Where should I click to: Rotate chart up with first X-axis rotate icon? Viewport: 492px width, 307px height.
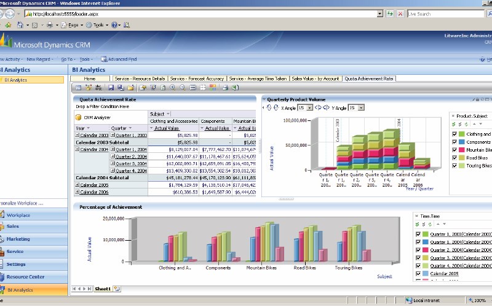coord(269,108)
